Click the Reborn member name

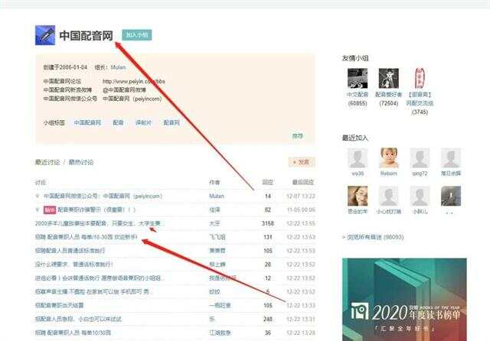389,173
